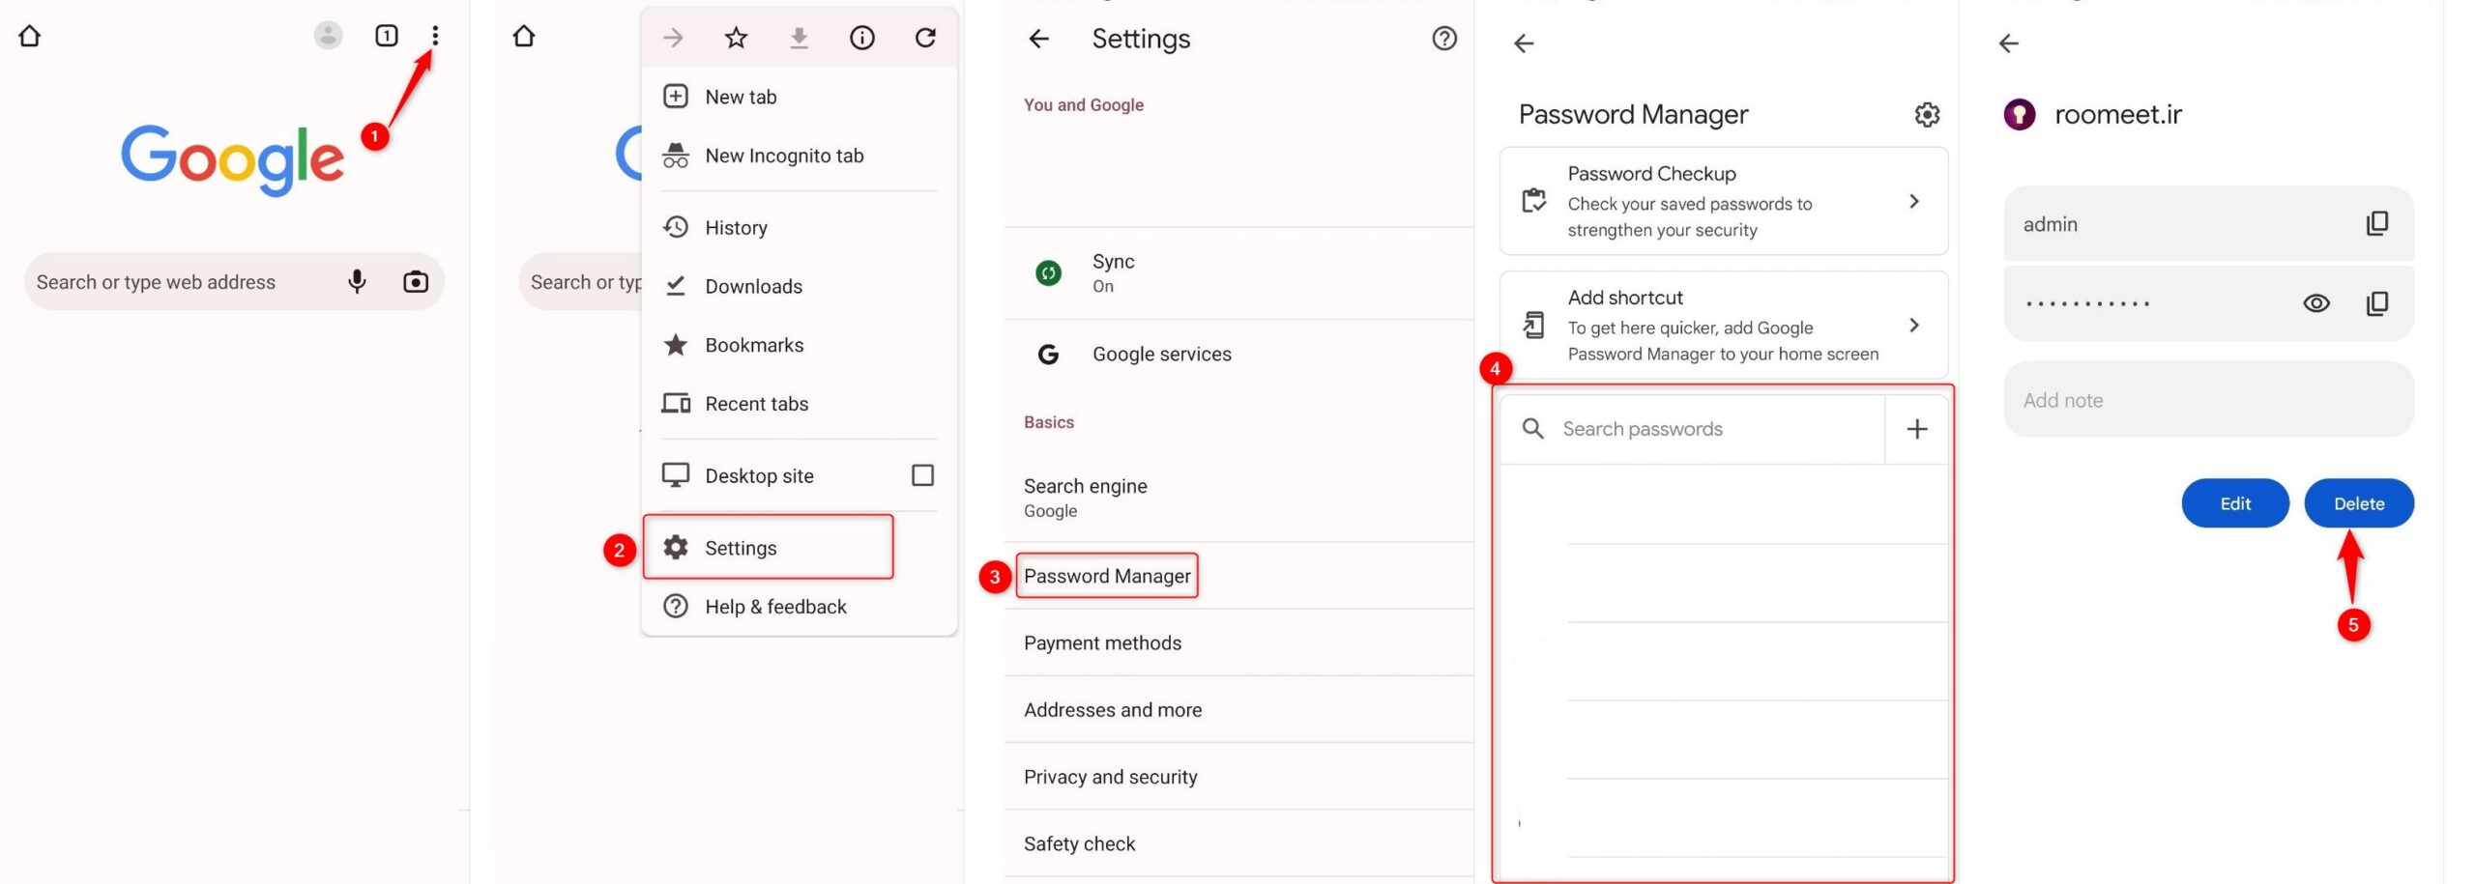Viewport: 2475px width, 884px height.
Task: Go back from the Settings screen
Action: 1039,39
